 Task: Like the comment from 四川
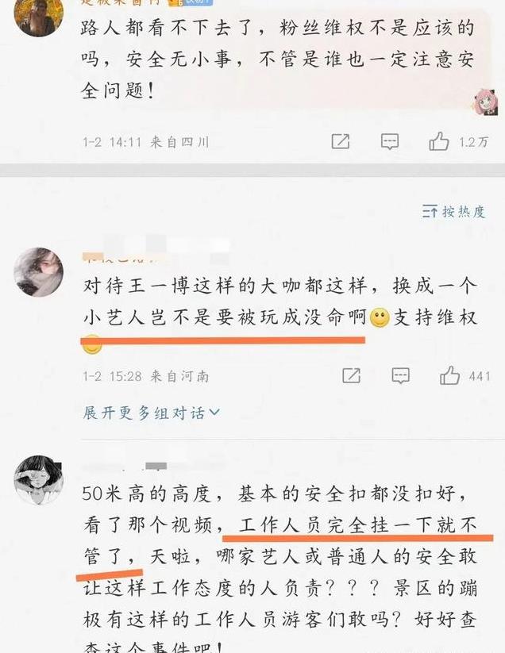(x=439, y=141)
